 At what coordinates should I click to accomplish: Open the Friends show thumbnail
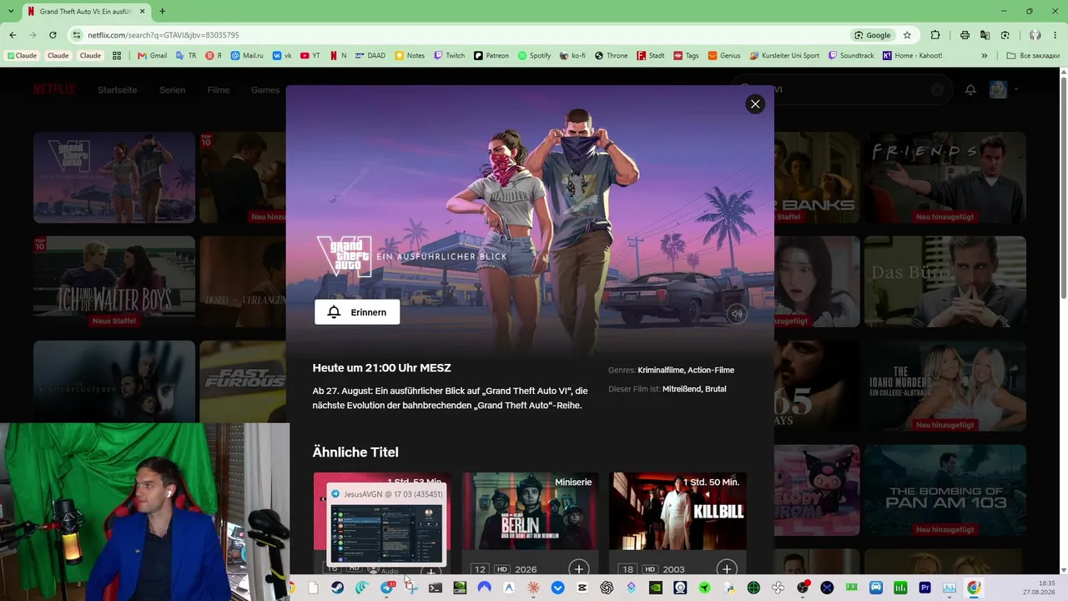point(945,177)
